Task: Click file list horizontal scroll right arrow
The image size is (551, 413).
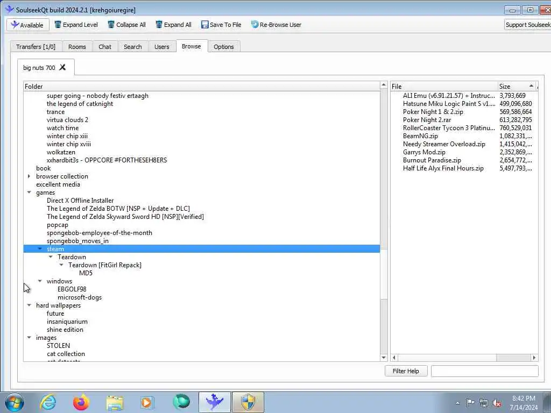Action: point(534,358)
